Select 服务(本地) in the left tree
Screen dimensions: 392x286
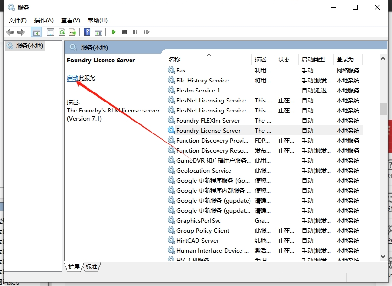click(29, 46)
